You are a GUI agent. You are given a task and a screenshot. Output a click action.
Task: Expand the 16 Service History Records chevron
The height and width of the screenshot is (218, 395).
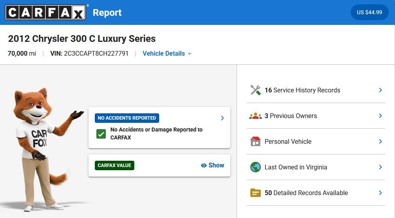coord(380,90)
